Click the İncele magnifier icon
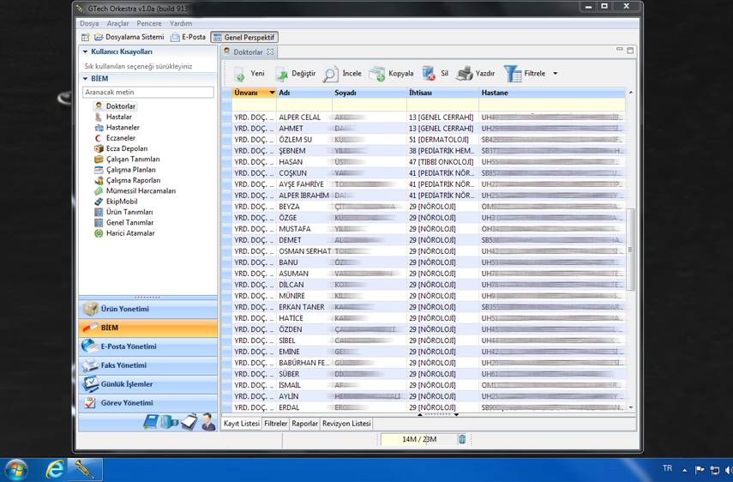This screenshot has height=482, width=733. click(330, 74)
